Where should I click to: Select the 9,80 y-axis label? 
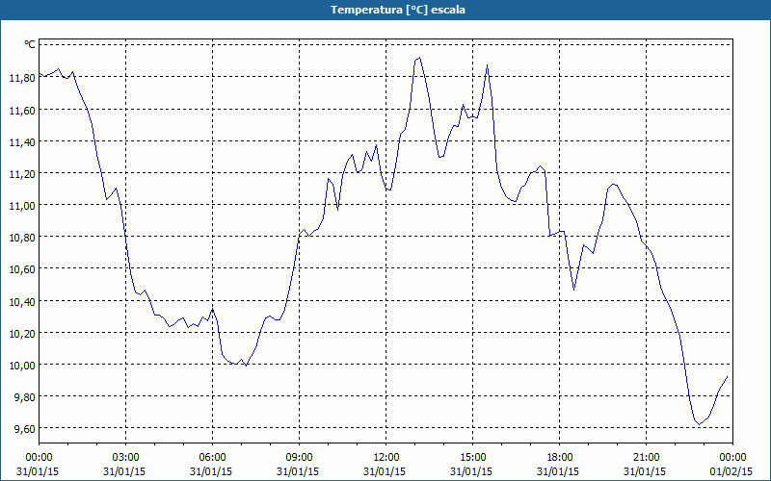point(24,397)
